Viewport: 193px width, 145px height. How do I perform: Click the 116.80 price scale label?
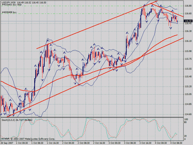[x=188, y=6]
